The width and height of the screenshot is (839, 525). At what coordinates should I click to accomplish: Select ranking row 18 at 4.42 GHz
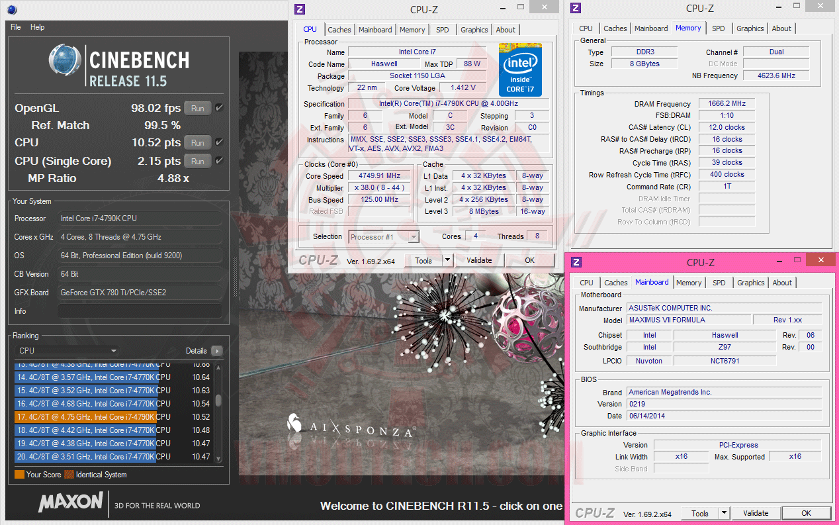point(113,430)
